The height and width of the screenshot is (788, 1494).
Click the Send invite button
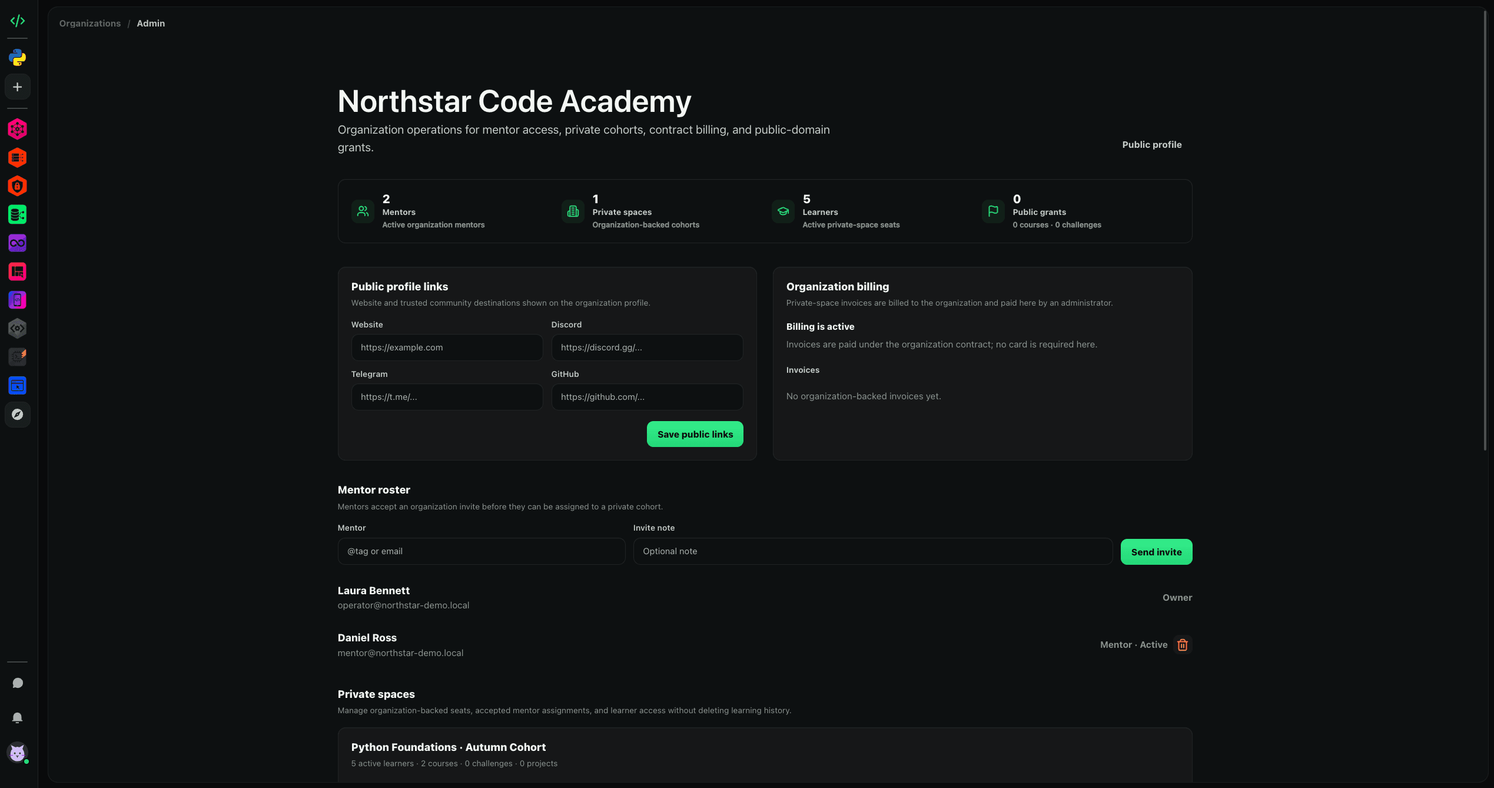pos(1156,552)
